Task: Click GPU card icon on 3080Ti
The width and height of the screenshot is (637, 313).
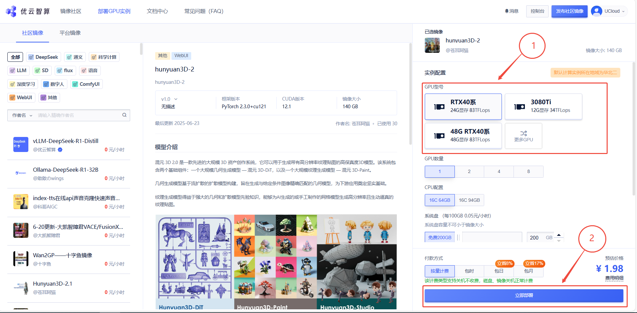Action: point(520,107)
